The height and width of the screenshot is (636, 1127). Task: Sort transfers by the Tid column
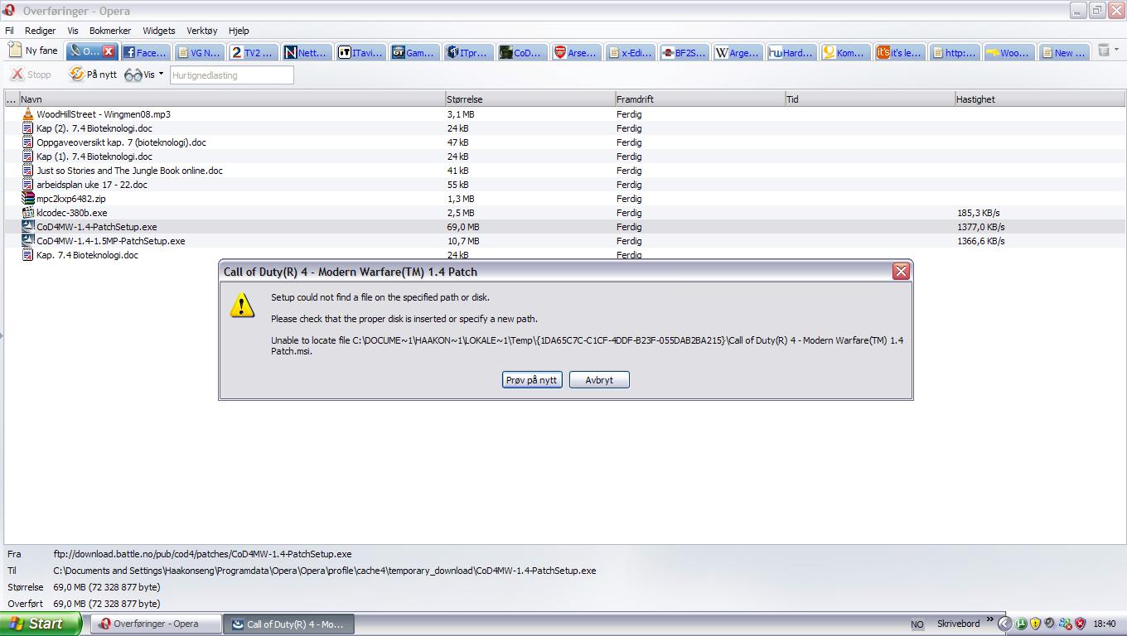(x=869, y=99)
